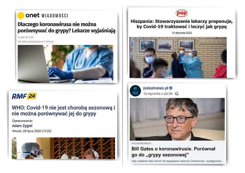Open the Bill Gates o koronawirusie headline
Screen dimensions: 245x173
click(x=173, y=152)
